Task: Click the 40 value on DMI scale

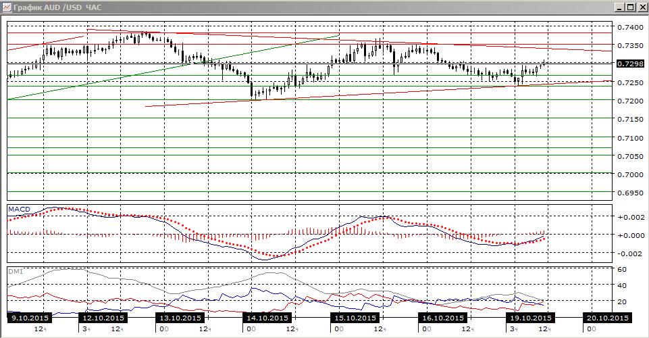Action: coord(622,285)
